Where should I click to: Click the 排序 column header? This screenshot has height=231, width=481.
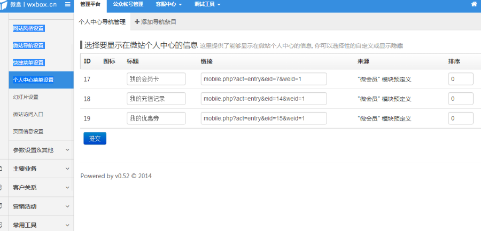click(x=454, y=61)
